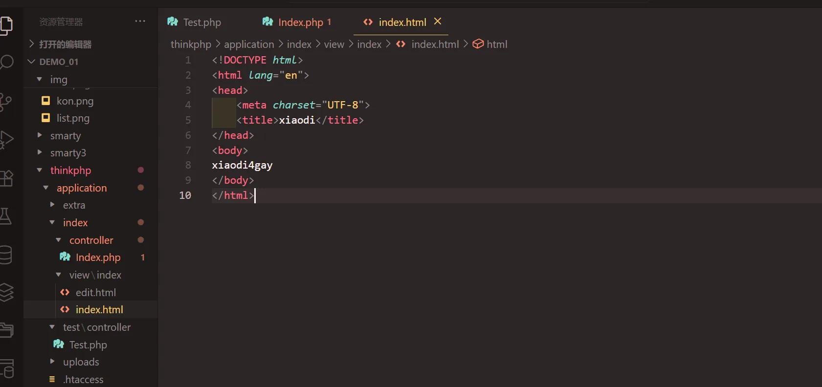Open Run and Debug view icon

click(6, 140)
